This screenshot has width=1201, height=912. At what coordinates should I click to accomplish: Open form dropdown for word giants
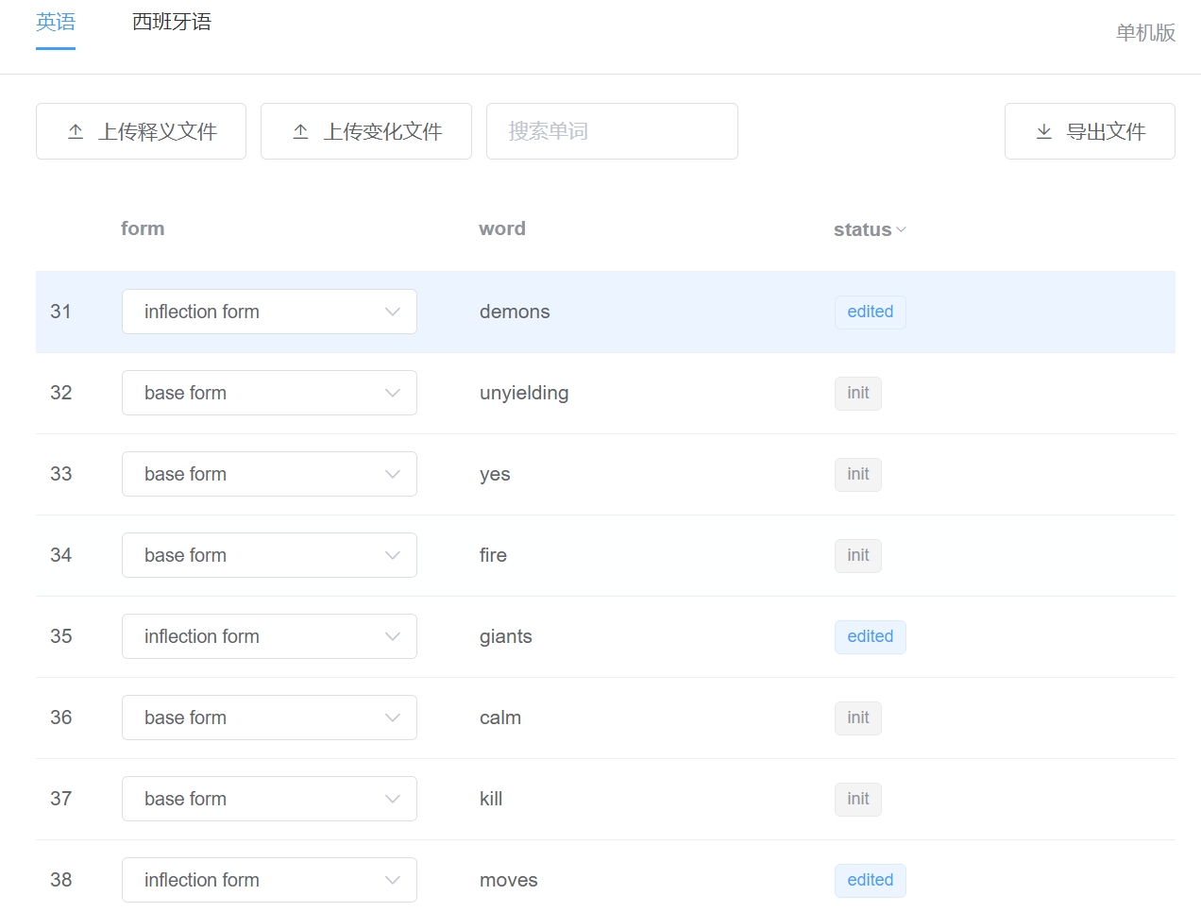pyautogui.click(x=269, y=636)
